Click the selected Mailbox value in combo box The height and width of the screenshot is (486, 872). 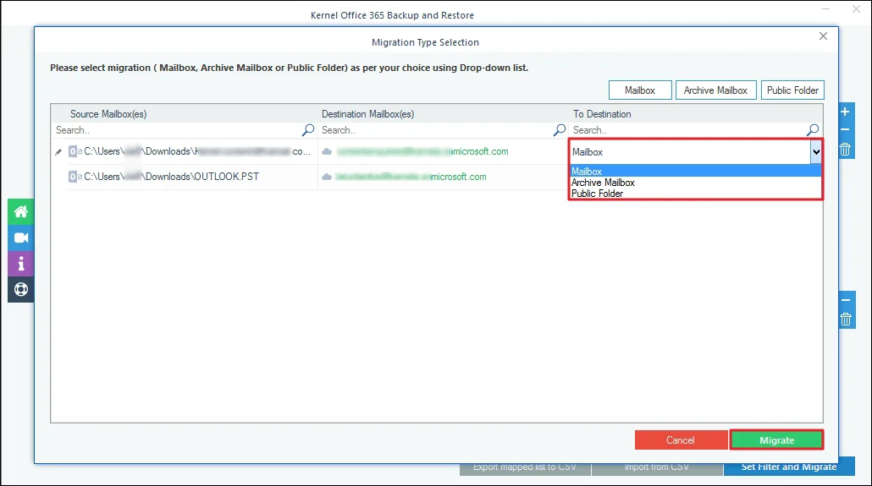588,151
